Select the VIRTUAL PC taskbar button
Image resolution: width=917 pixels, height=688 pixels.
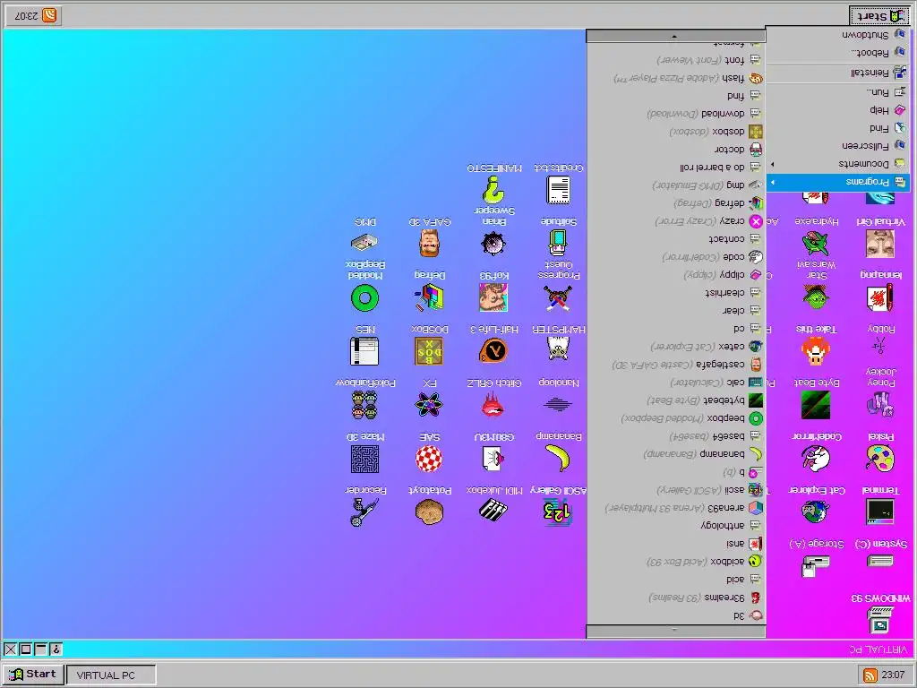tap(111, 675)
